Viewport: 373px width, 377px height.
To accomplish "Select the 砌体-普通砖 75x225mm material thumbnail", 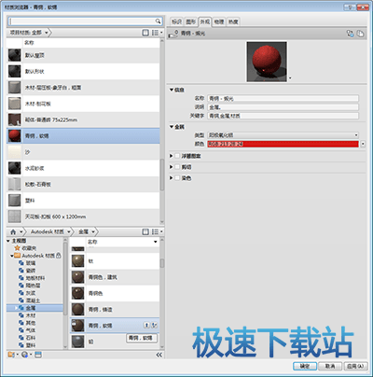I will pyautogui.click(x=15, y=119).
